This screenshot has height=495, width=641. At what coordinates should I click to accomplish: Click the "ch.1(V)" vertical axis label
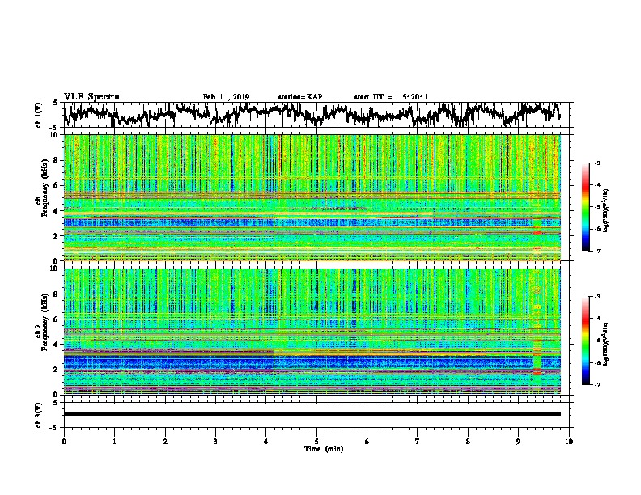(38, 115)
